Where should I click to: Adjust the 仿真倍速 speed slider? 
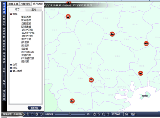tap(70, 114)
